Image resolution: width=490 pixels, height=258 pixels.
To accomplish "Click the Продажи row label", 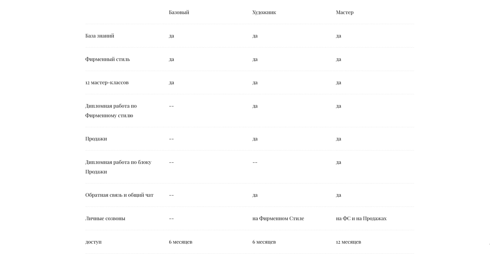I will coord(96,139).
